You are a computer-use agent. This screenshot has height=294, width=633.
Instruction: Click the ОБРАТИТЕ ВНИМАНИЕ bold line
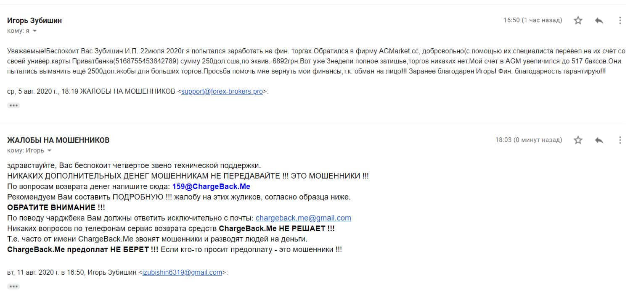click(56, 207)
